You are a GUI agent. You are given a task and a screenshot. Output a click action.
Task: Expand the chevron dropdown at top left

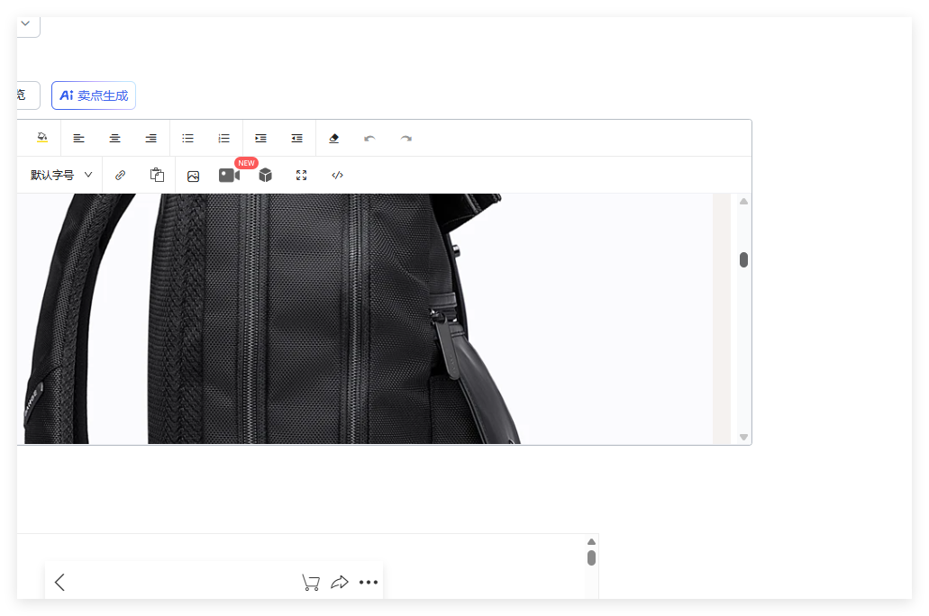coord(25,23)
